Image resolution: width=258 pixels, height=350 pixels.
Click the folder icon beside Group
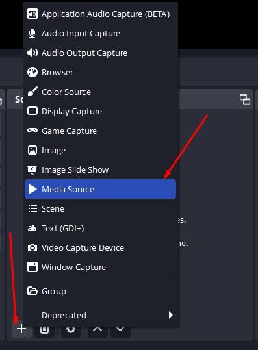click(32, 291)
